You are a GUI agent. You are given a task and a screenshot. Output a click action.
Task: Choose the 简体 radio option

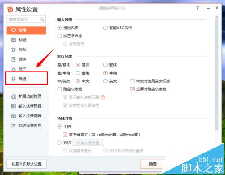tap(78, 65)
